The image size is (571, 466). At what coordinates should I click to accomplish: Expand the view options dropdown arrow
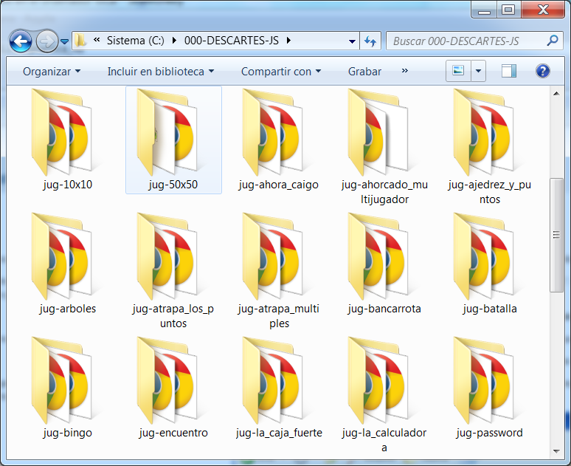tap(479, 72)
